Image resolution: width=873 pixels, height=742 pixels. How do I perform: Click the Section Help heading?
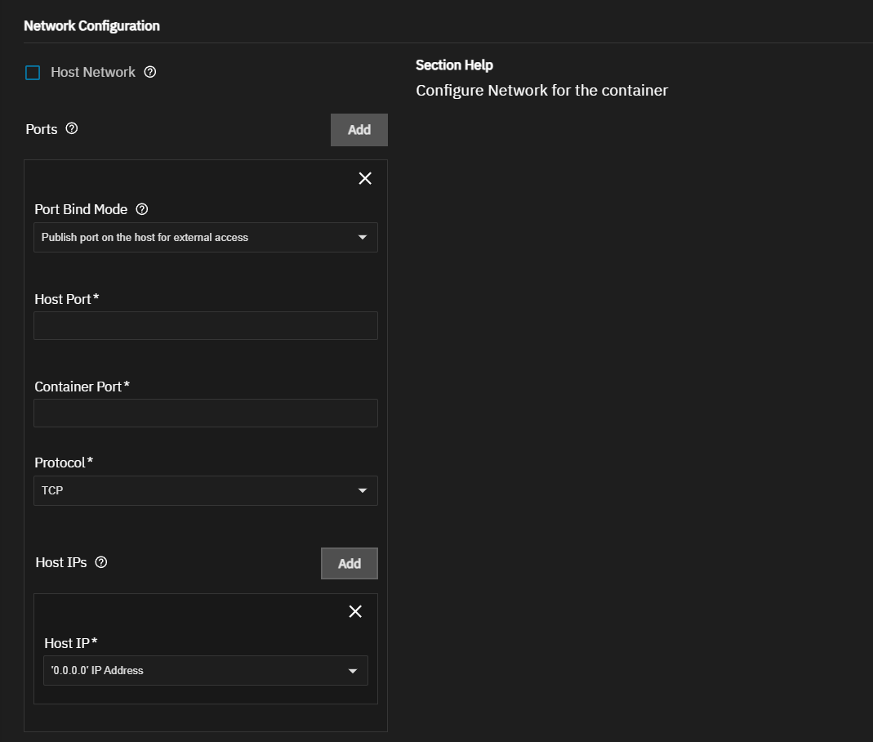[x=454, y=65]
